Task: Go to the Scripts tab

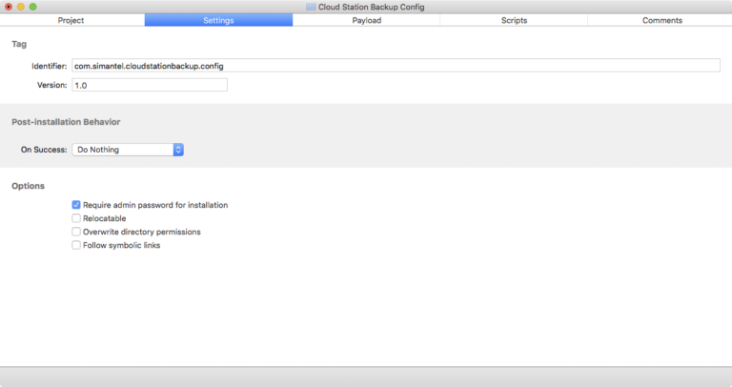Action: [x=514, y=20]
